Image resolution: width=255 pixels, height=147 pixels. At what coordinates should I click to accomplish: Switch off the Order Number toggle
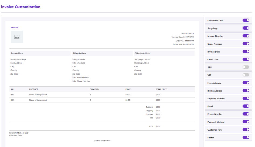[x=246, y=44]
